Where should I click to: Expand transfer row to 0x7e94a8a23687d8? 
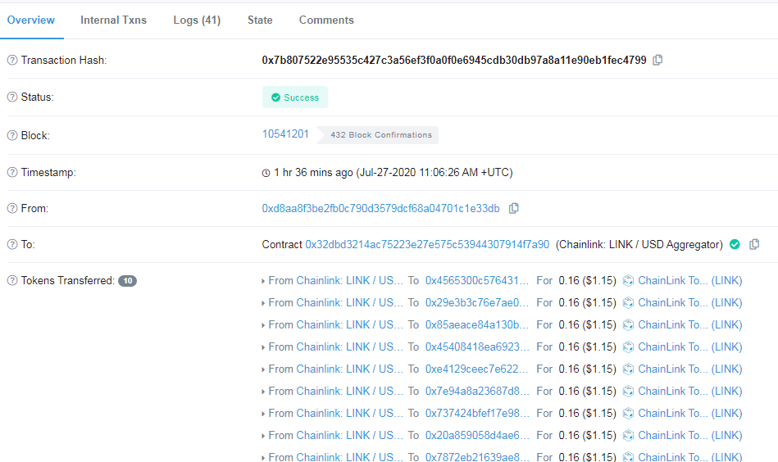click(263, 392)
